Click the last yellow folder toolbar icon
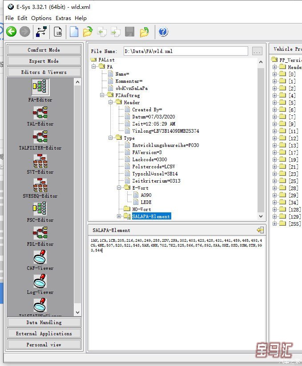 (x=145, y=32)
